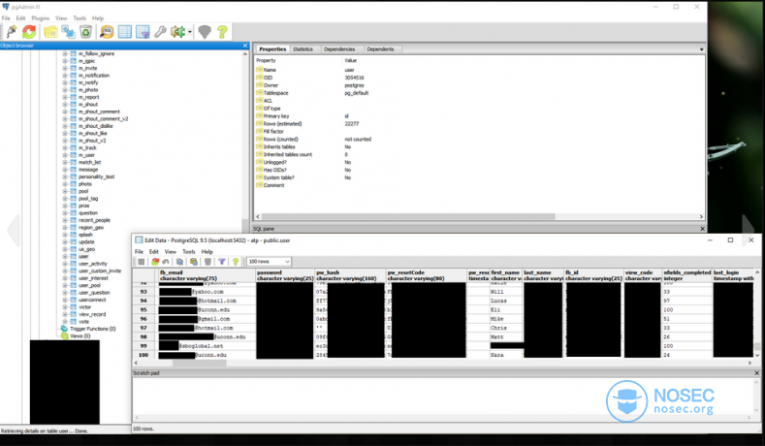Click the data grid horizontal scrollbar

(x=199, y=363)
